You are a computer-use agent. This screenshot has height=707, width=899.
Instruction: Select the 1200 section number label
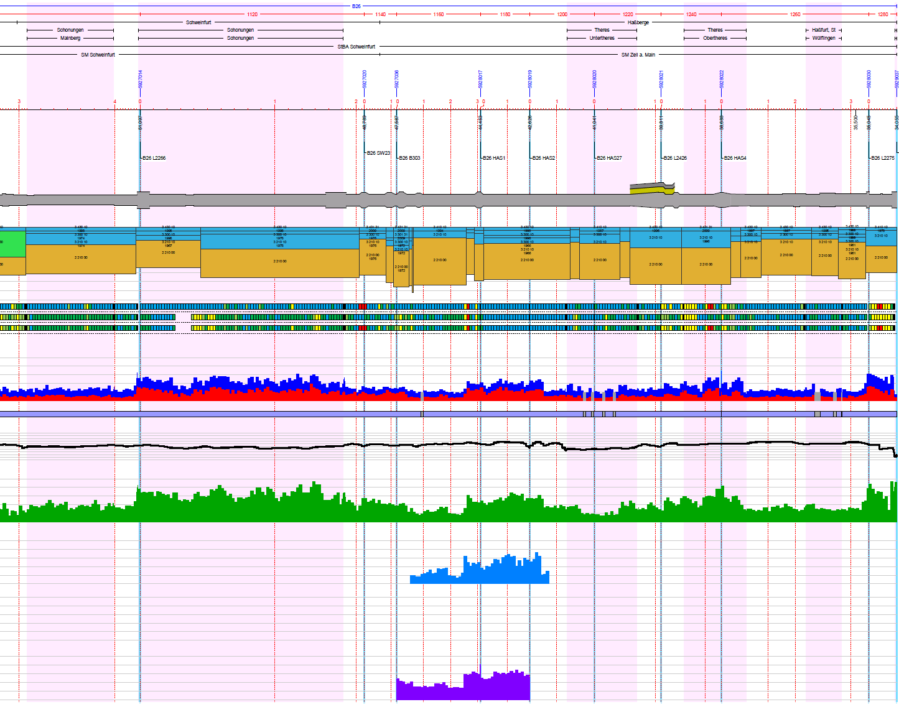tap(562, 14)
